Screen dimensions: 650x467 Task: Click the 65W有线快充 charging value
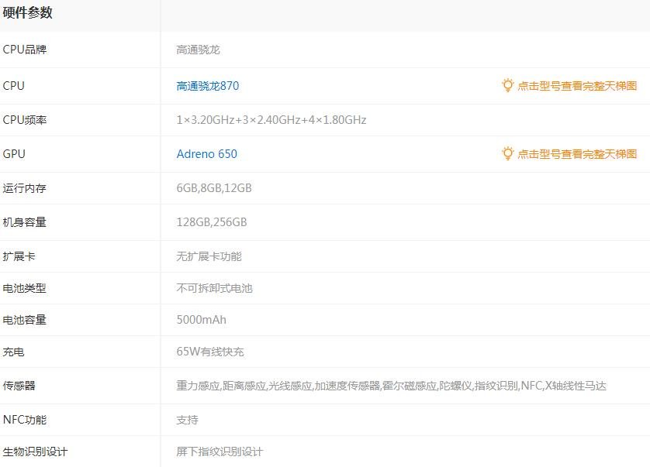pyautogui.click(x=209, y=352)
